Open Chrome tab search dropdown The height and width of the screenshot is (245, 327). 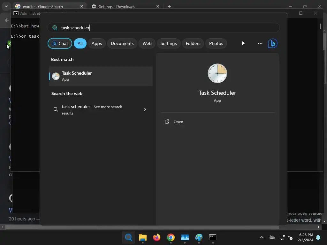(6, 6)
